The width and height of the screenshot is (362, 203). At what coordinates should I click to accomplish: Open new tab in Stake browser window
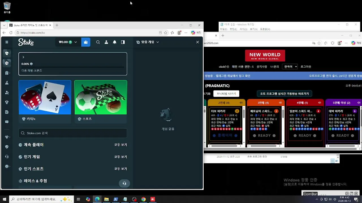click(57, 25)
